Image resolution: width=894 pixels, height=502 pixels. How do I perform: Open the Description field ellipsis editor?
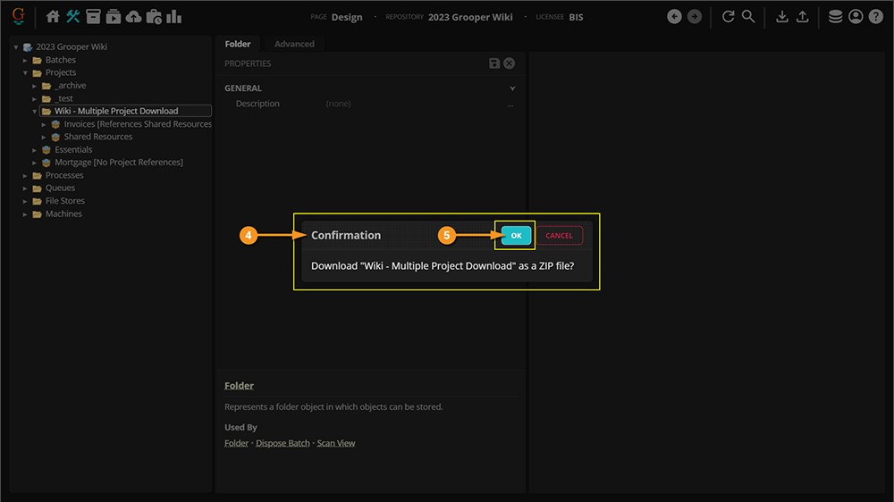510,105
